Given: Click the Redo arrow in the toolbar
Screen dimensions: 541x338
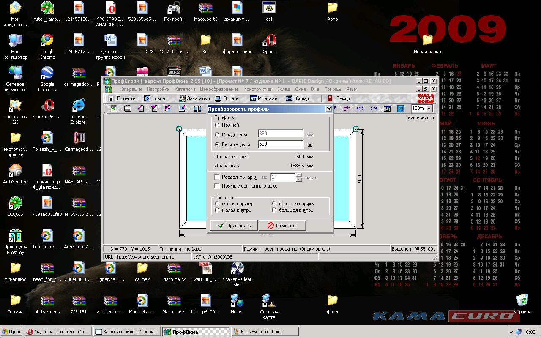Looking at the screenshot, I should coord(374,109).
